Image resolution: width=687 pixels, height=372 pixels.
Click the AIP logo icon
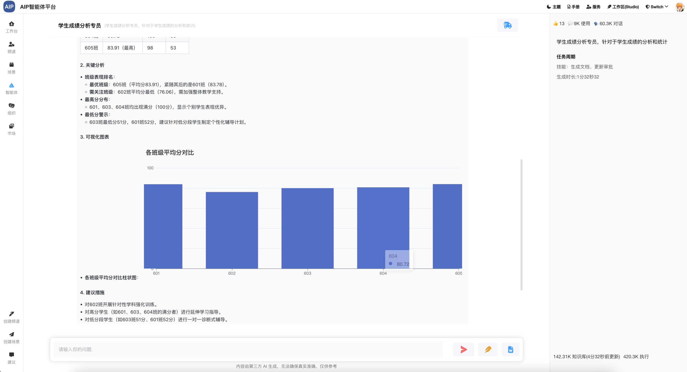(9, 7)
